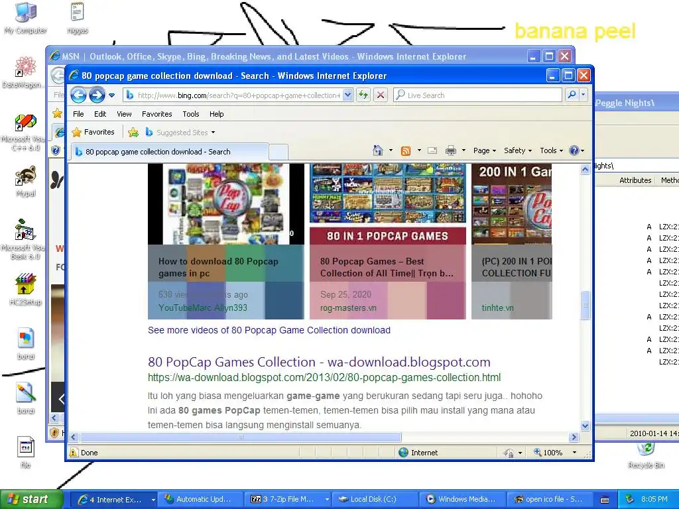This screenshot has width=679, height=509.
Task: Click the wa-download.blogspot.com green URL
Action: click(324, 377)
